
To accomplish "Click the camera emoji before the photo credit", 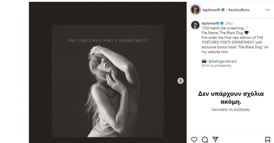I will pos(204,61).
